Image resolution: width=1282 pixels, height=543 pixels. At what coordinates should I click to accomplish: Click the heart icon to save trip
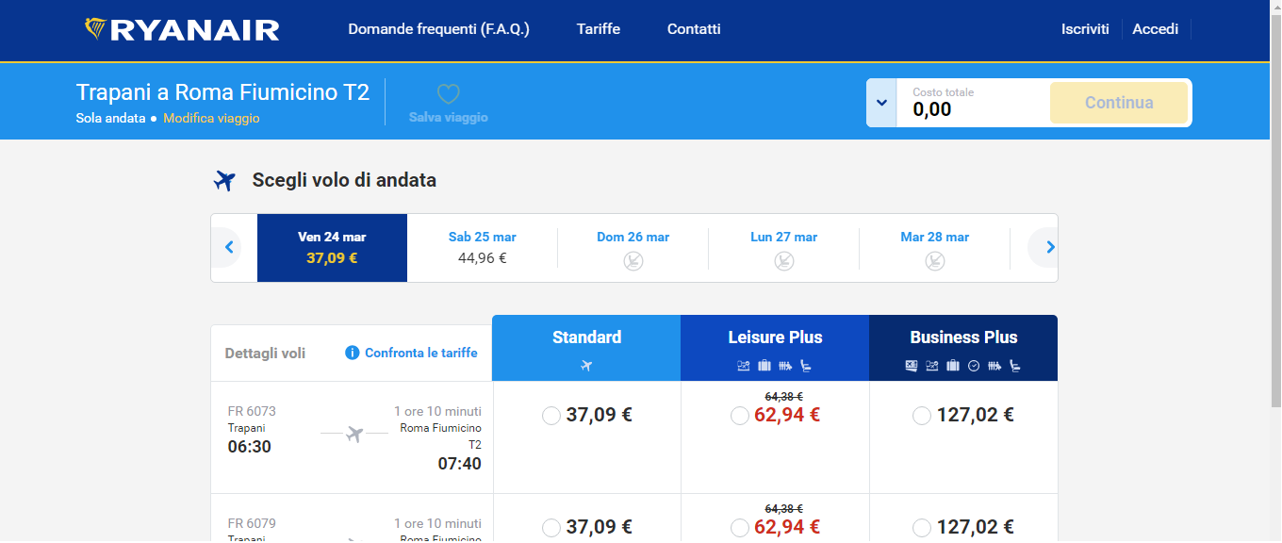[x=449, y=94]
